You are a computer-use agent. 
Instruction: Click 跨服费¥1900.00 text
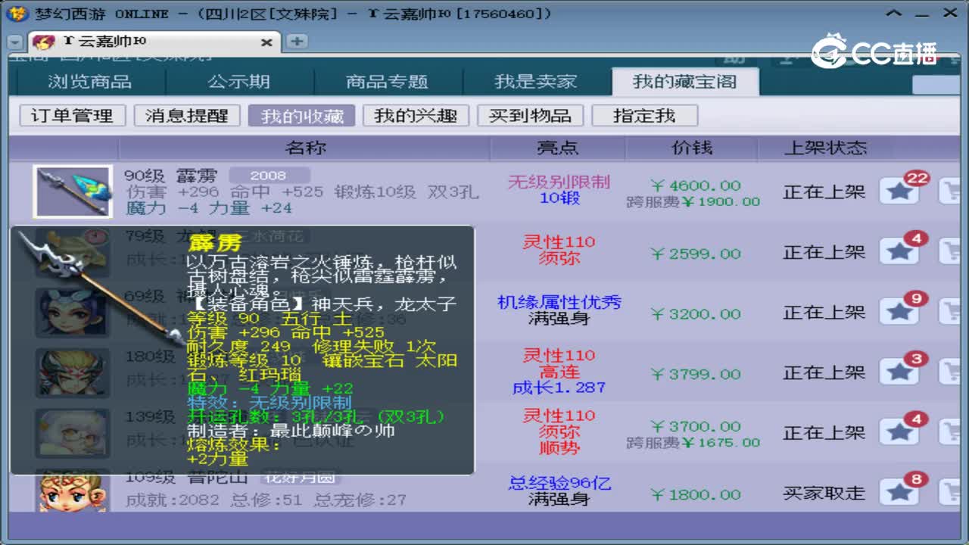(693, 201)
